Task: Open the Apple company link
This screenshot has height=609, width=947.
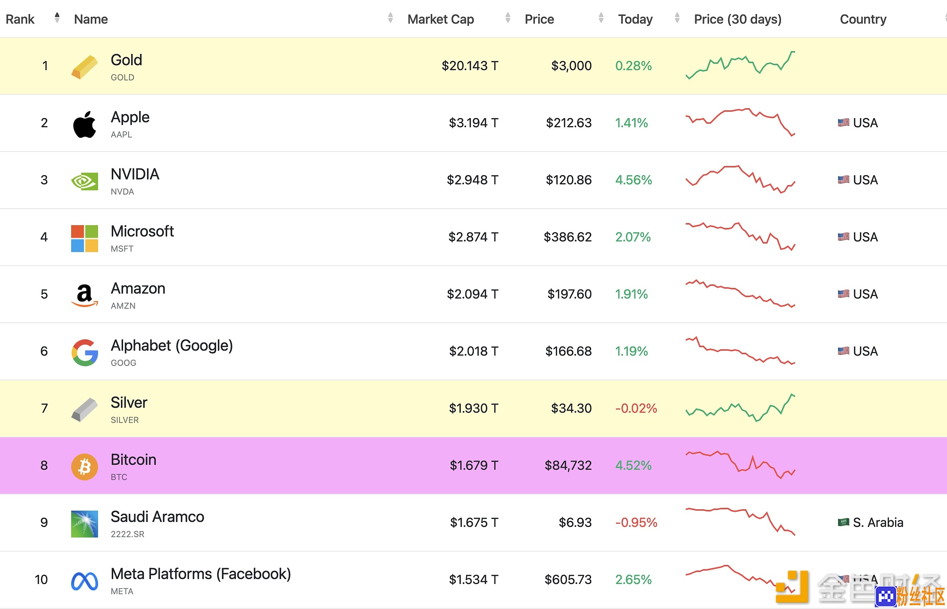Action: tap(130, 117)
